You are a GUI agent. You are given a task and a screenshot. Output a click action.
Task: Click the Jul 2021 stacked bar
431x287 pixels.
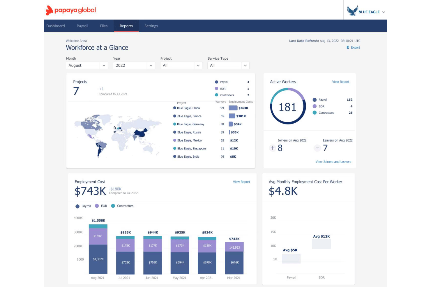point(125,255)
